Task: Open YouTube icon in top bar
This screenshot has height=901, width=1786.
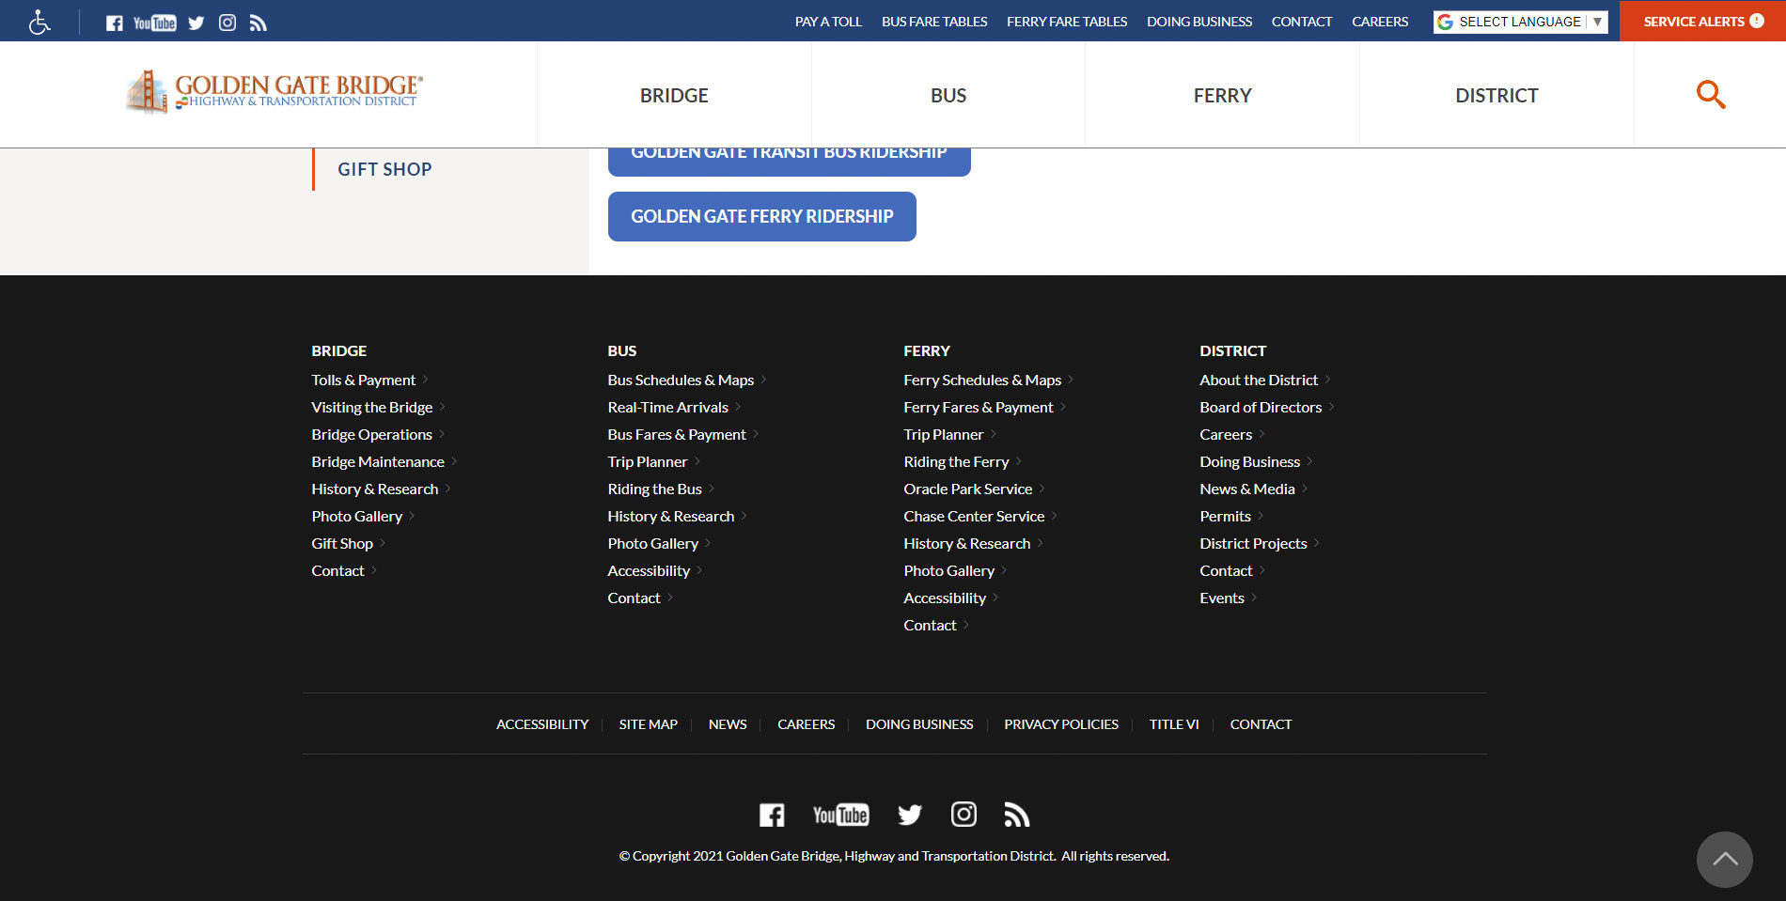Action: coord(155,23)
